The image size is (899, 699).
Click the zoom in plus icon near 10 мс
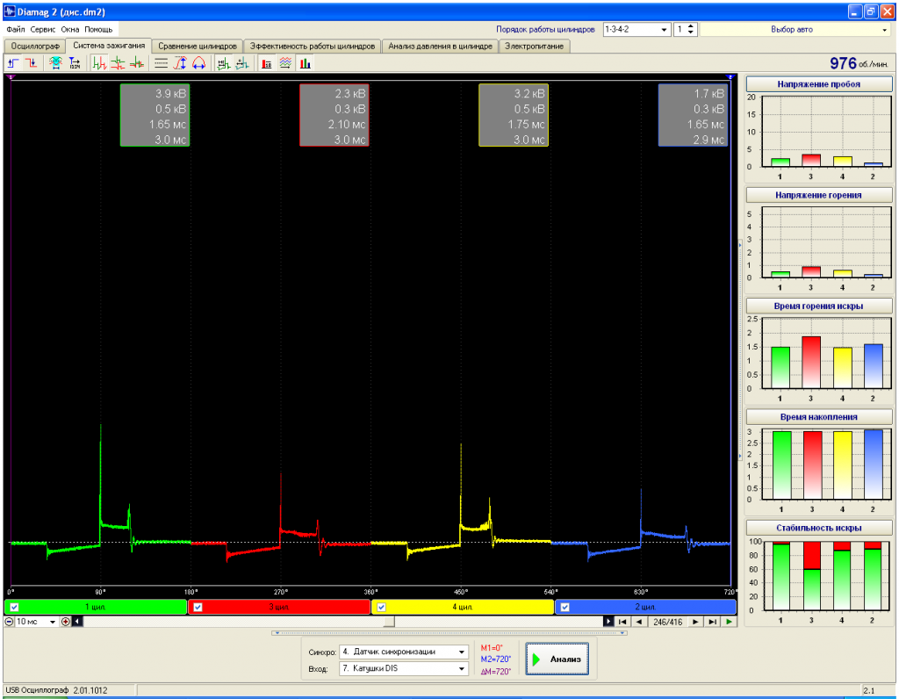(x=65, y=622)
